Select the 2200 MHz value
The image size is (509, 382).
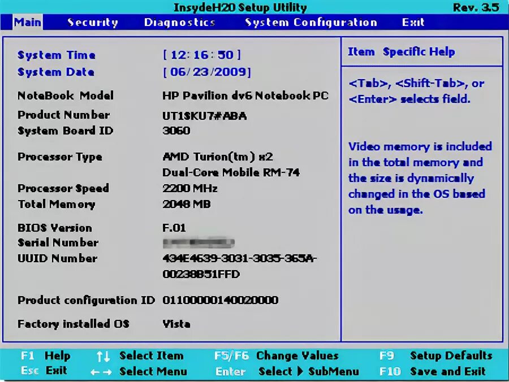pyautogui.click(x=190, y=188)
